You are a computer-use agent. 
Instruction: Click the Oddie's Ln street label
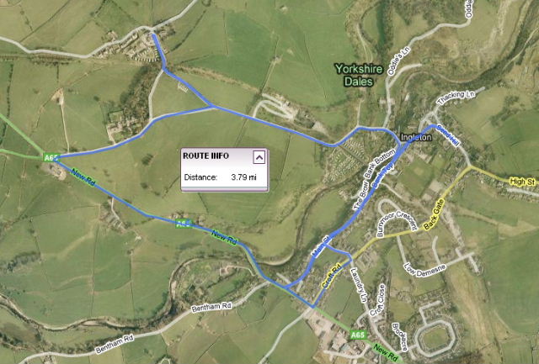click(399, 61)
